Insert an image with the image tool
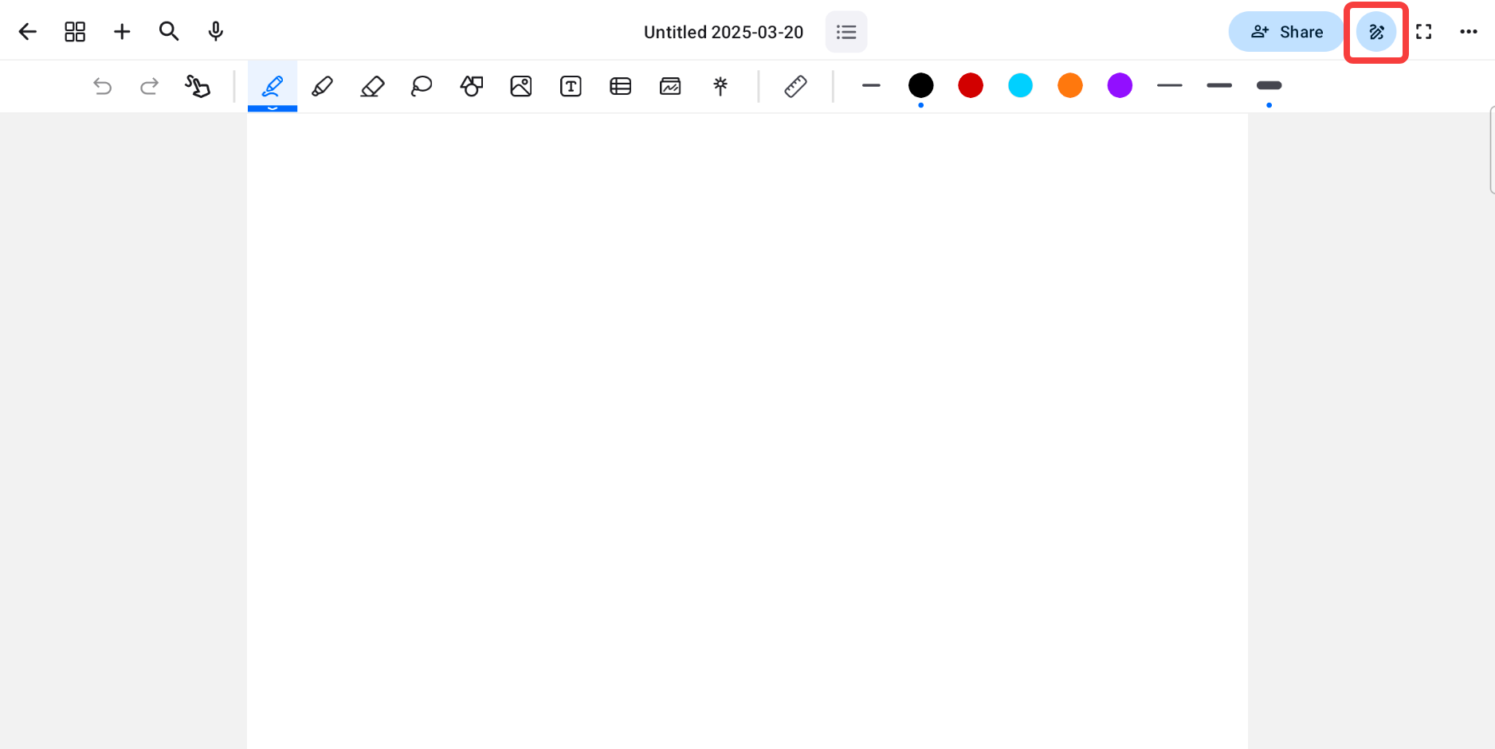 tap(521, 85)
